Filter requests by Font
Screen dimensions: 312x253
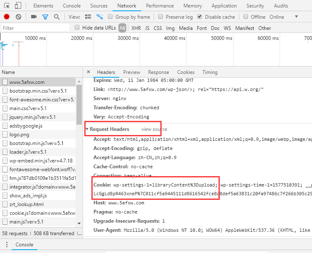tap(202, 28)
